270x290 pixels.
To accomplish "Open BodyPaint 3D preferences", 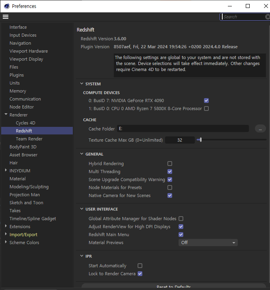I will pyautogui.click(x=23, y=147).
